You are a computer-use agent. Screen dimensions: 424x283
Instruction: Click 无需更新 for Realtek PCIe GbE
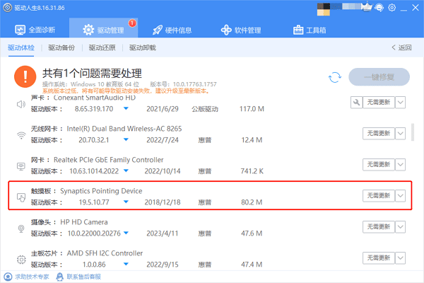(379, 165)
